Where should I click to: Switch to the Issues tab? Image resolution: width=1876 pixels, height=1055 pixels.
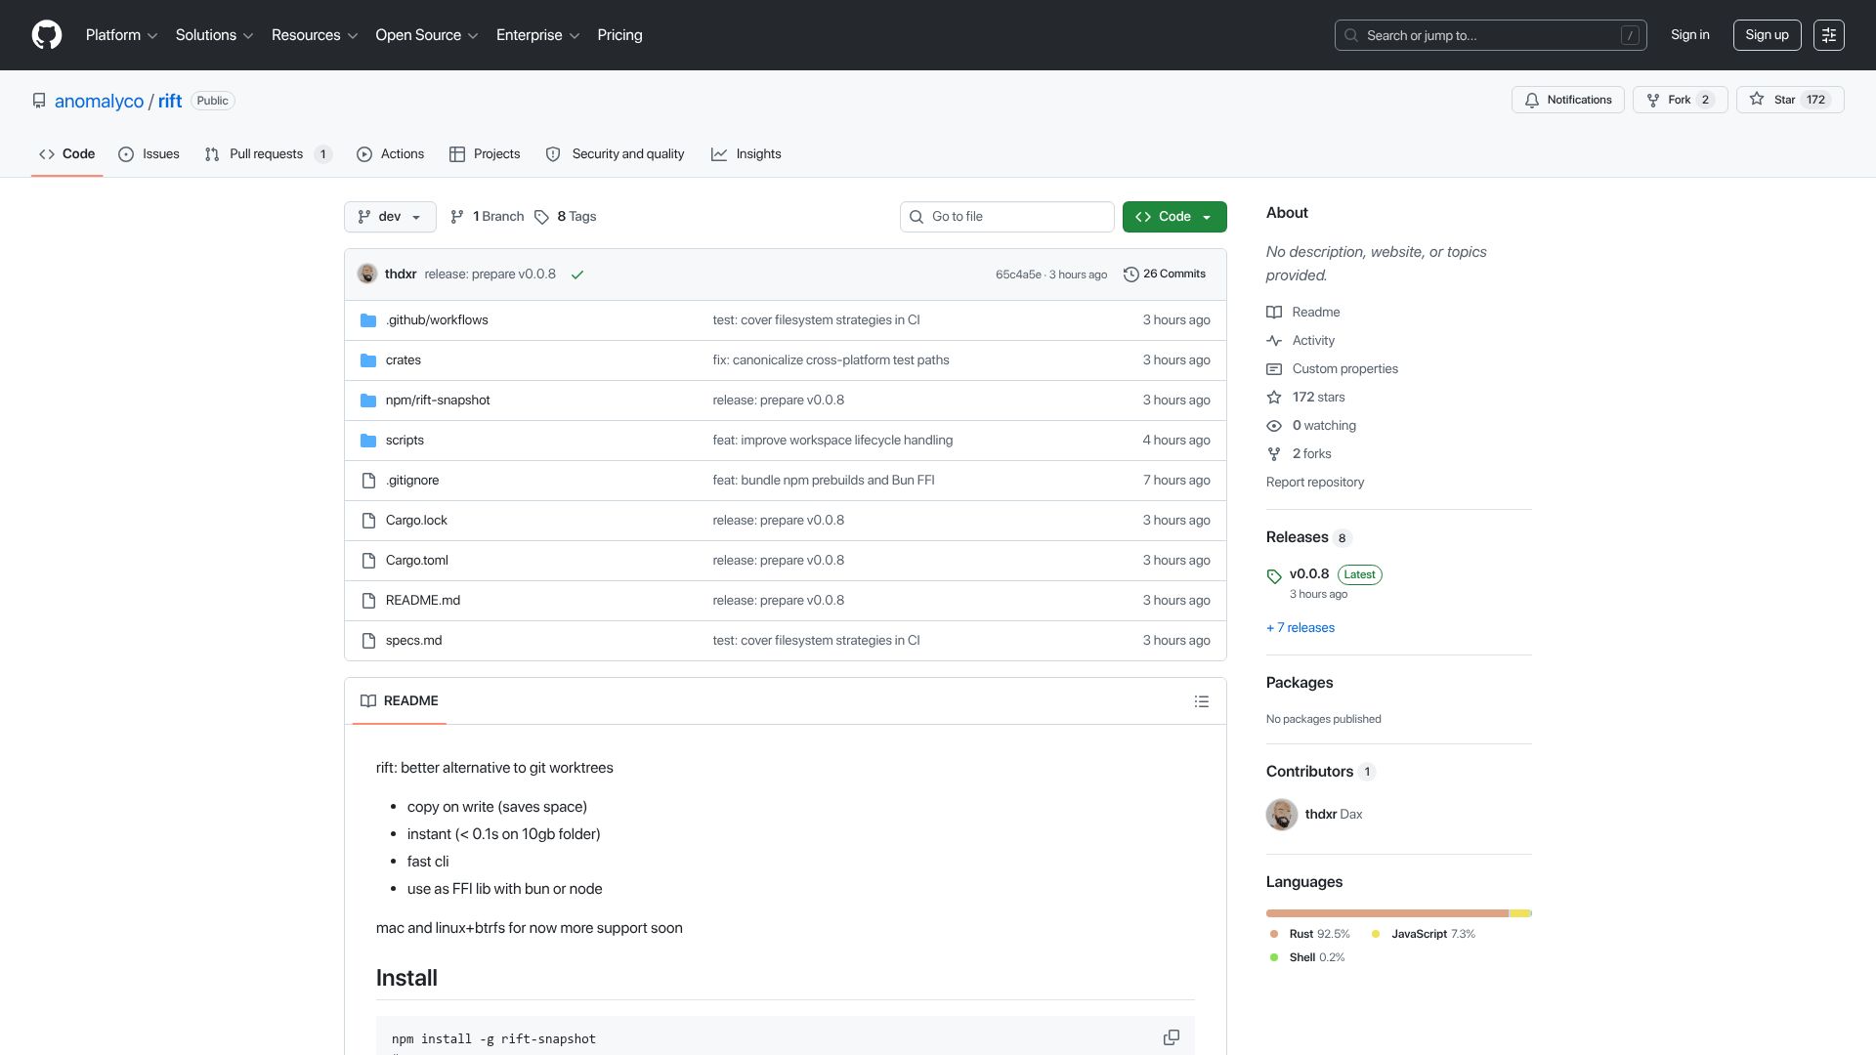pos(149,154)
